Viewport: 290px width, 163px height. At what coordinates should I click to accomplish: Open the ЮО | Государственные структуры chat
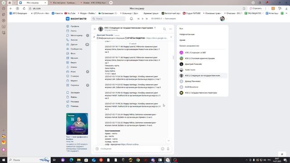[203, 93]
